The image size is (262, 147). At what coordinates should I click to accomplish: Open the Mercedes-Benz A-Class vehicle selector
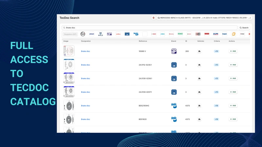204,18
